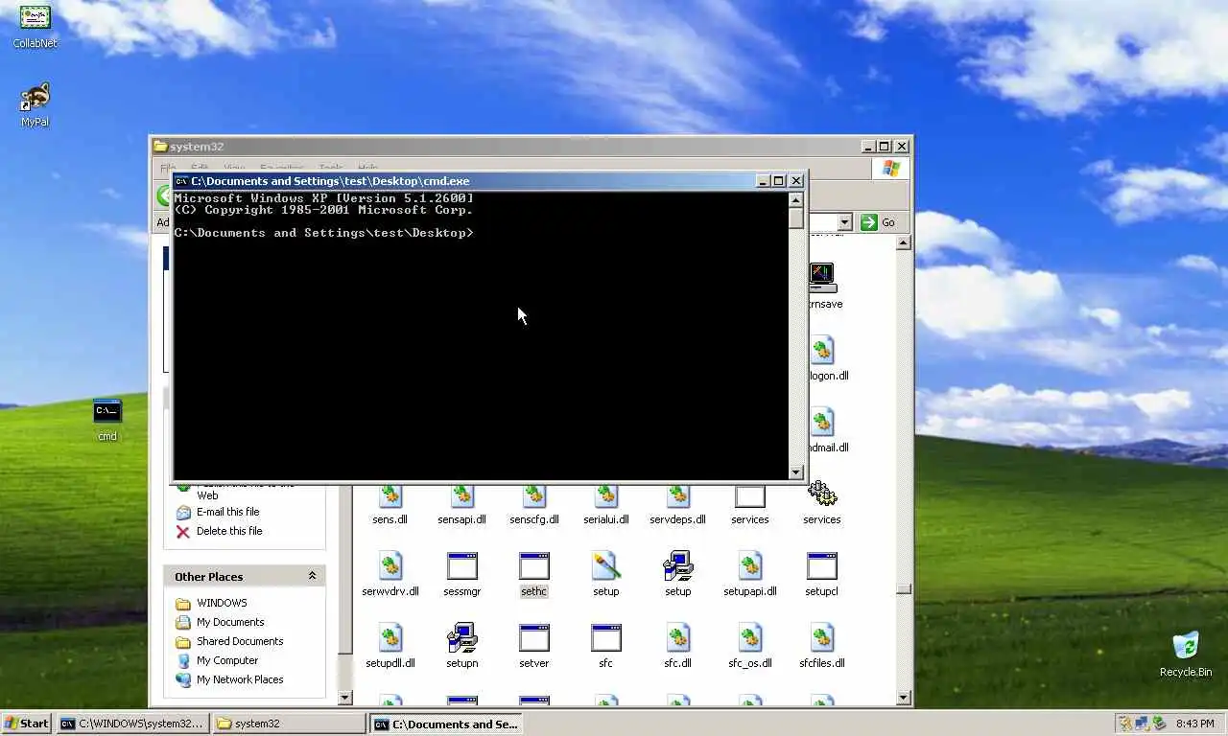The width and height of the screenshot is (1228, 736).
Task: Click cmd window scrollbar down arrow
Action: 795,471
